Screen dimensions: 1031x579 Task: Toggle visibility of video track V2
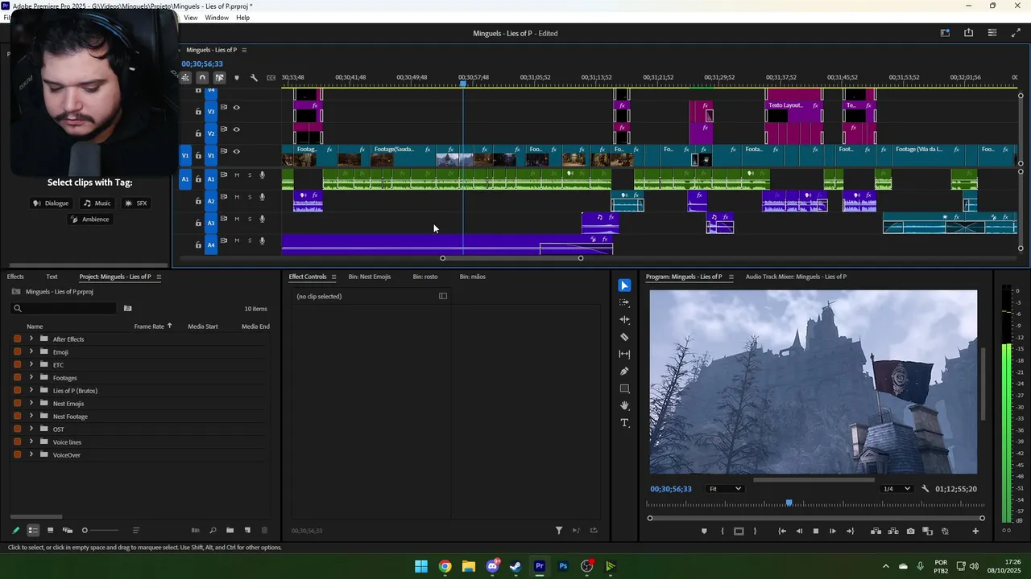[236, 129]
